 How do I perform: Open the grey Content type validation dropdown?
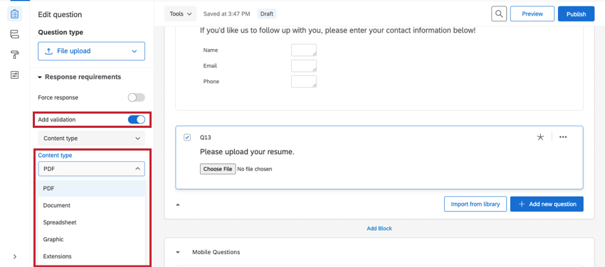pyautogui.click(x=91, y=138)
